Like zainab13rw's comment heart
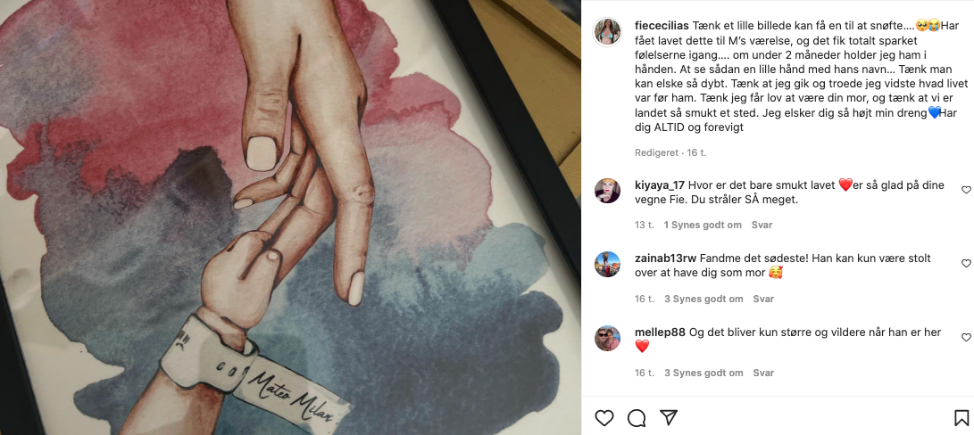Image resolution: width=974 pixels, height=435 pixels. 966,264
